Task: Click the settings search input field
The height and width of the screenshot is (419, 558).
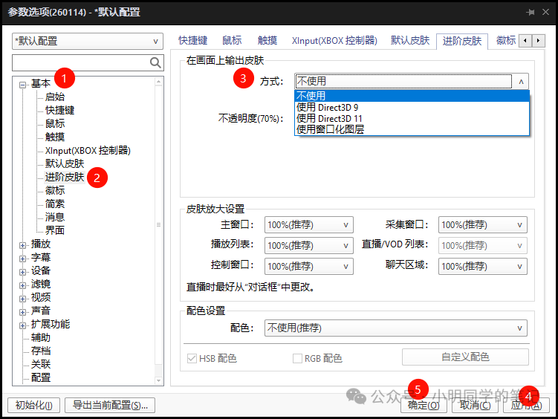Action: (80, 63)
